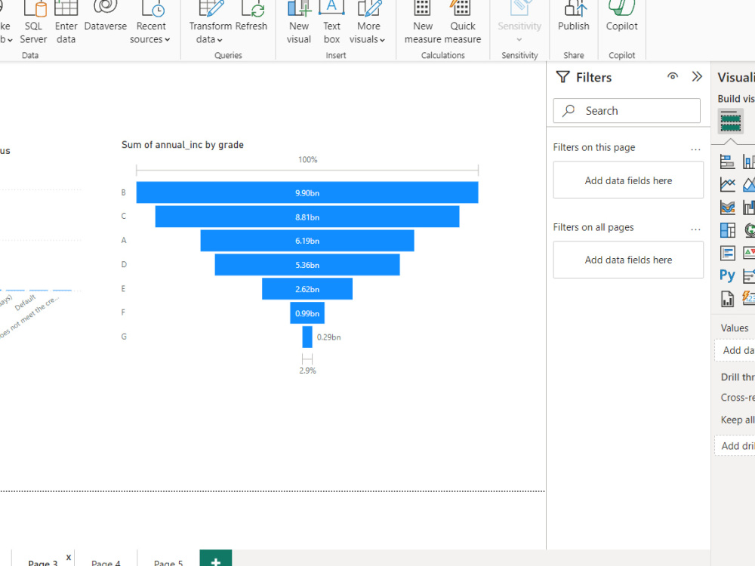Choose the Area chart visual
The width and height of the screenshot is (755, 566).
tap(749, 184)
